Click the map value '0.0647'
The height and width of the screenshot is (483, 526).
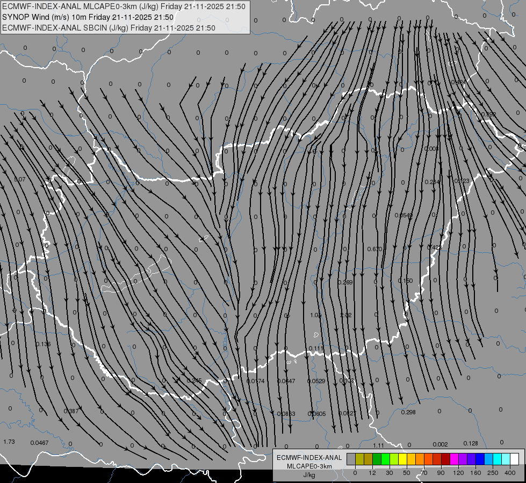pos(286,381)
